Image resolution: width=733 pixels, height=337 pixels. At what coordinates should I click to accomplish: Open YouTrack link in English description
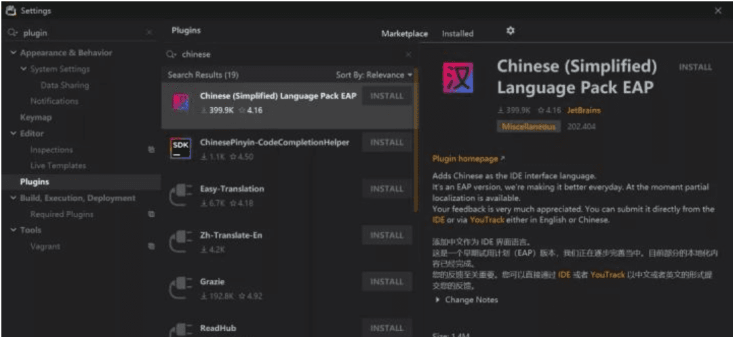click(487, 219)
